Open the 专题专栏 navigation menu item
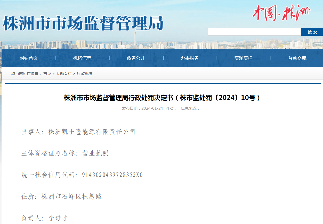This screenshot has height=224, width=323. pos(243,58)
